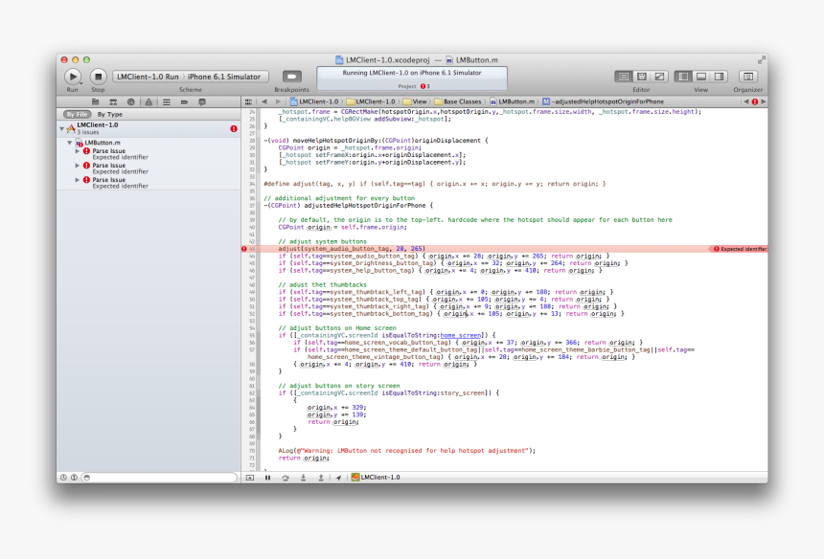The image size is (824, 559).
Task: Step over in the debug bar
Action: click(284, 477)
